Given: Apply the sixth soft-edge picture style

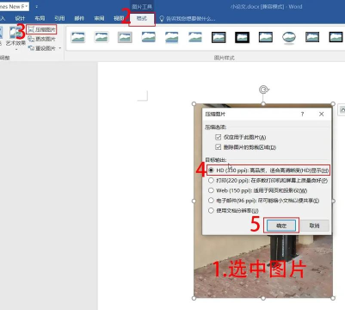Looking at the screenshot, I should pyautogui.click(x=195, y=37).
